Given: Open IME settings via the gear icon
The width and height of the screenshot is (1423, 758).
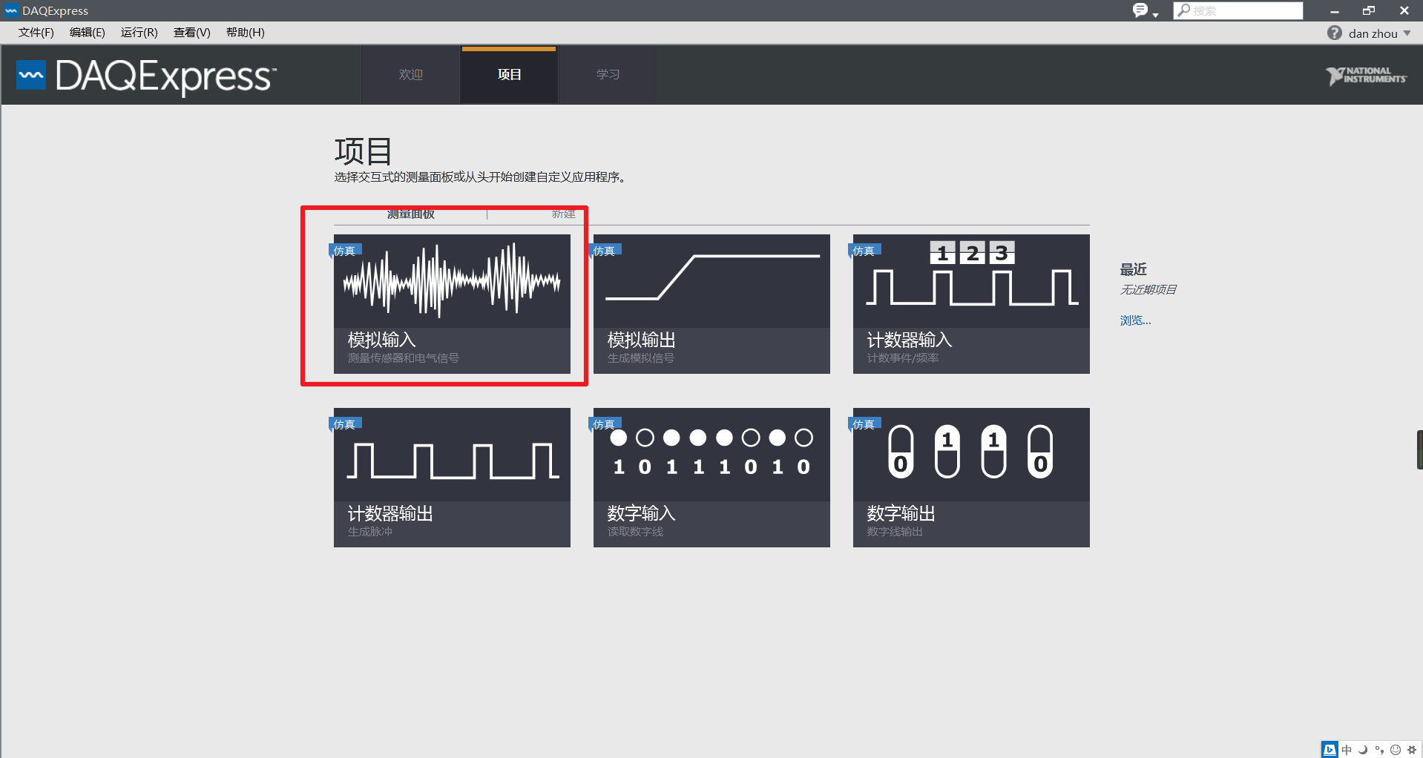Looking at the screenshot, I should click(1410, 749).
